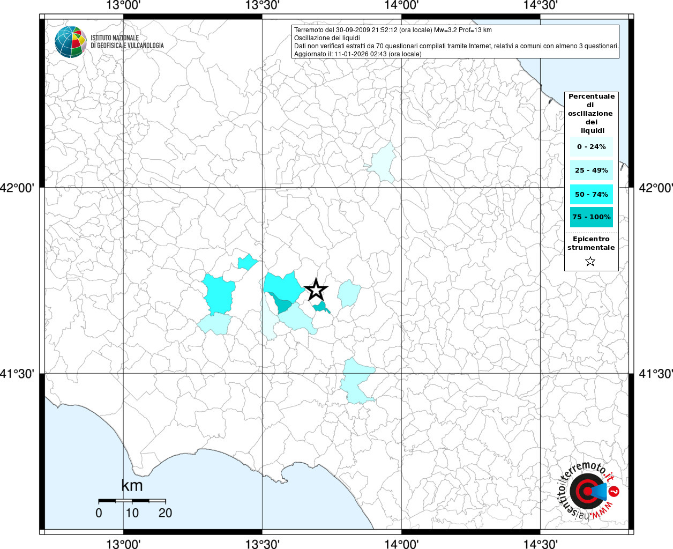Click the light municipality south near 41°30'

click(x=356, y=381)
